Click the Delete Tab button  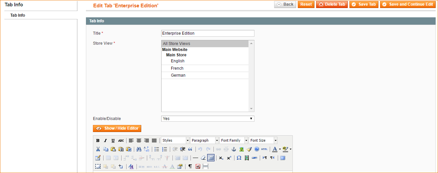(332, 4)
